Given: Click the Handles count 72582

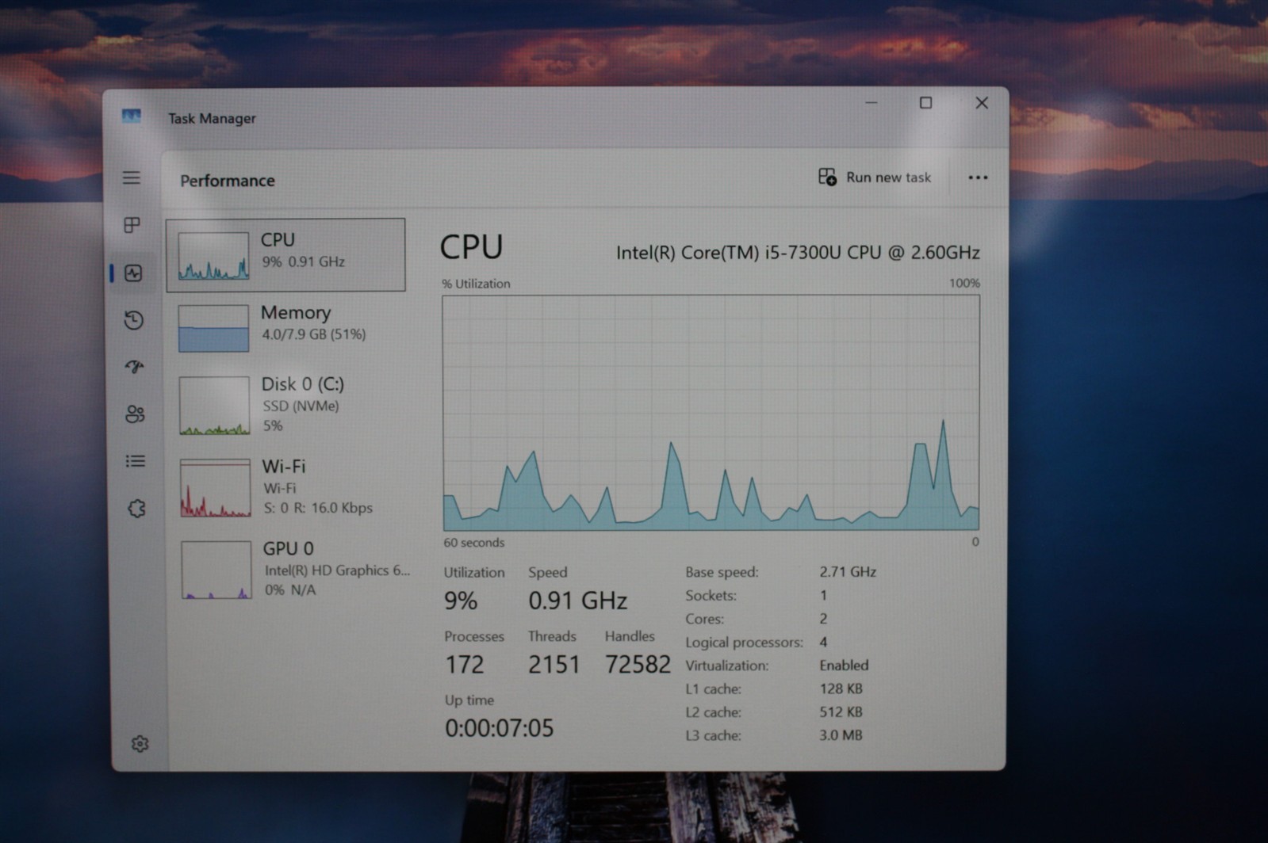Looking at the screenshot, I should 638,664.
